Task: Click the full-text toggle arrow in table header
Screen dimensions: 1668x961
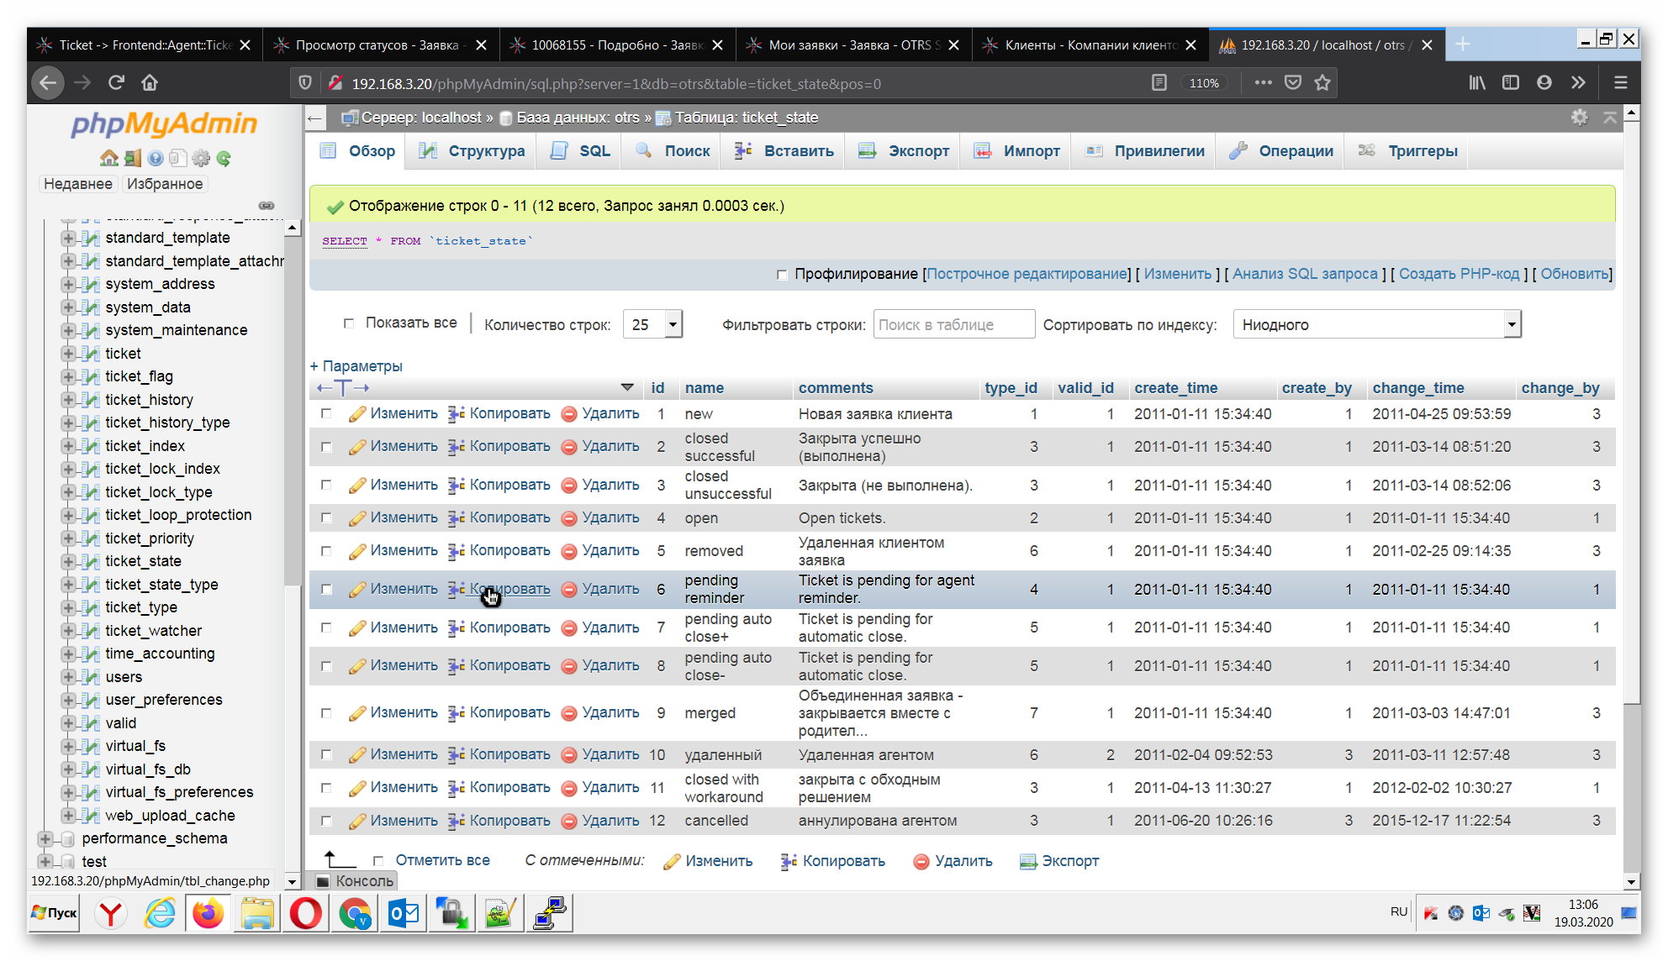Action: [342, 388]
